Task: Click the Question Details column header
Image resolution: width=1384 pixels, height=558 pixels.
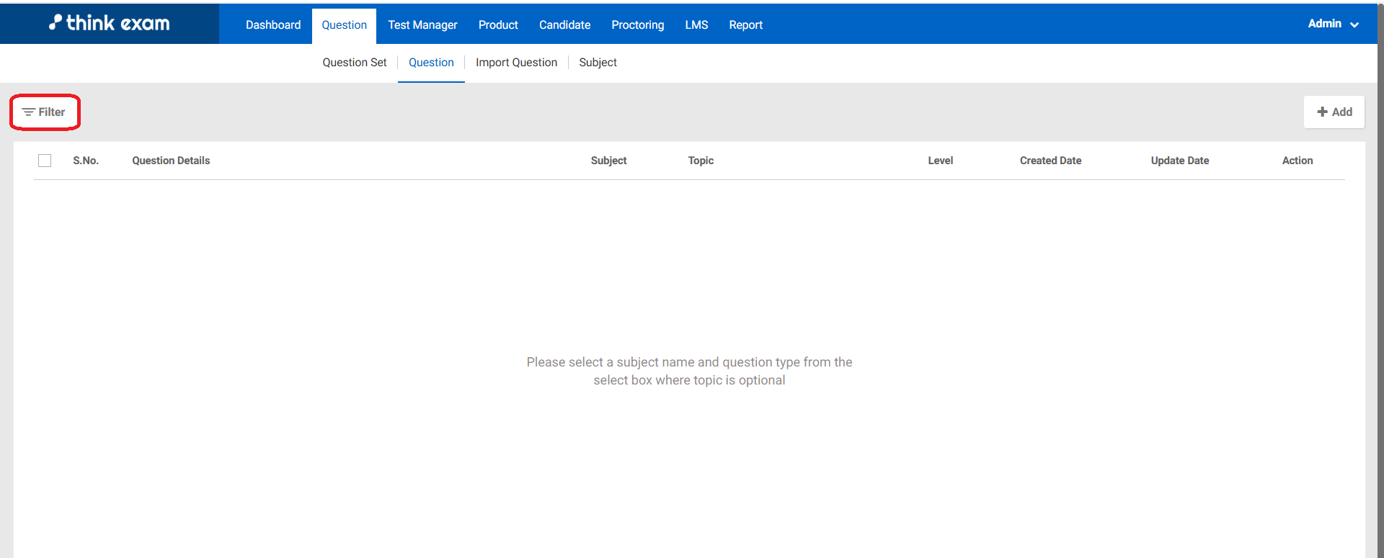Action: pyautogui.click(x=171, y=161)
